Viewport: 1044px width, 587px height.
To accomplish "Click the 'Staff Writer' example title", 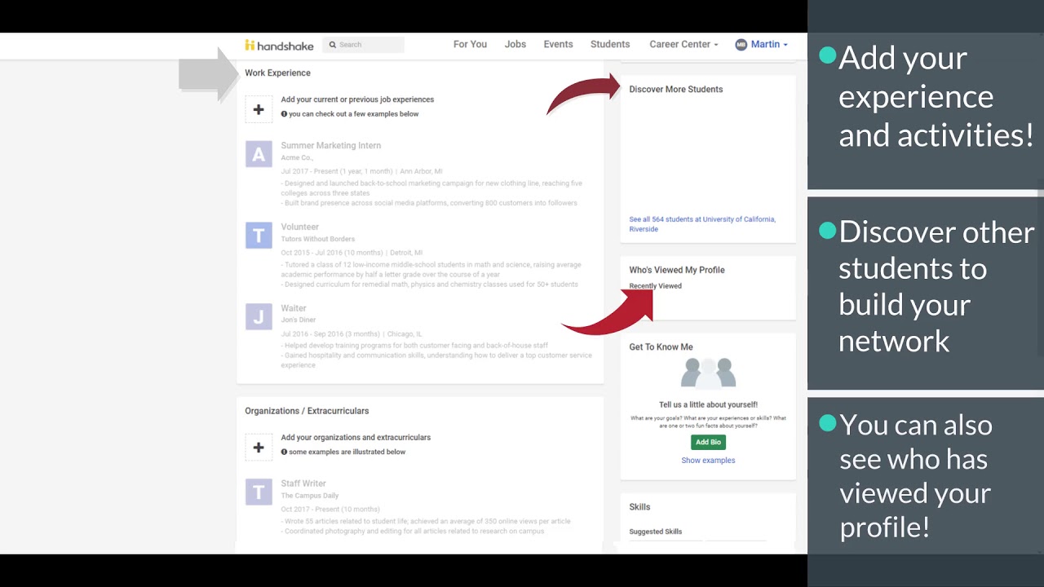I will pyautogui.click(x=303, y=483).
